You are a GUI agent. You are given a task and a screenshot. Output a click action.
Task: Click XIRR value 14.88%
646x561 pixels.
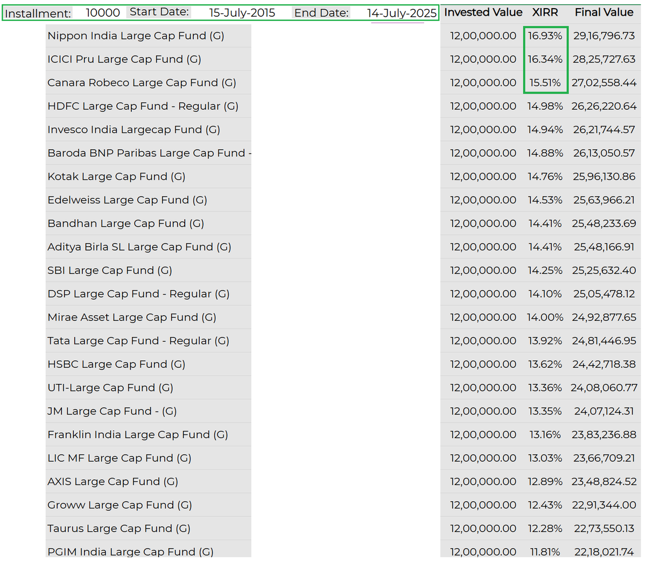[x=545, y=153]
